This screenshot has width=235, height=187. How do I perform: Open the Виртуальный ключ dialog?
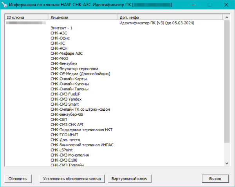tap(129, 179)
